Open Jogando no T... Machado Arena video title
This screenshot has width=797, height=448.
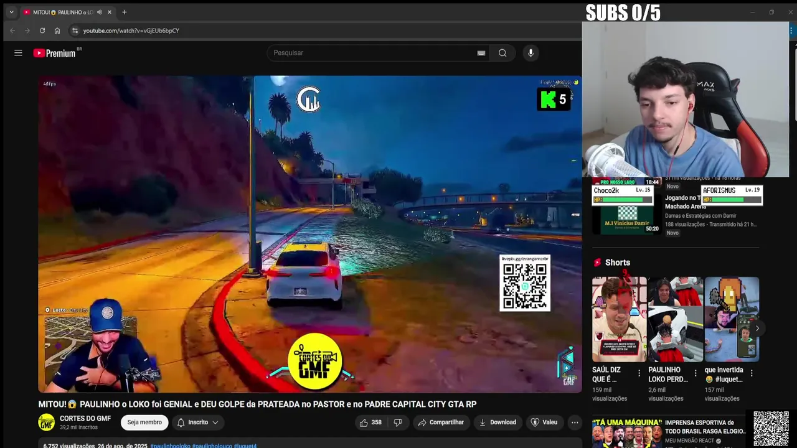pyautogui.click(x=686, y=202)
